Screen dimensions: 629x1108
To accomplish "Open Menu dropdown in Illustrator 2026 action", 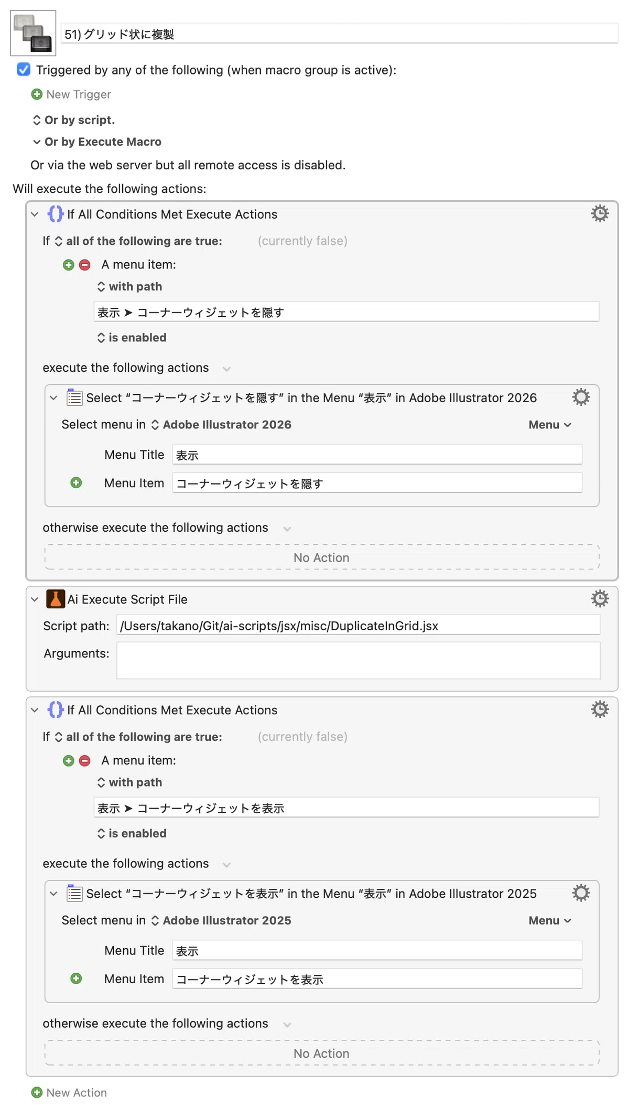I will click(x=550, y=425).
